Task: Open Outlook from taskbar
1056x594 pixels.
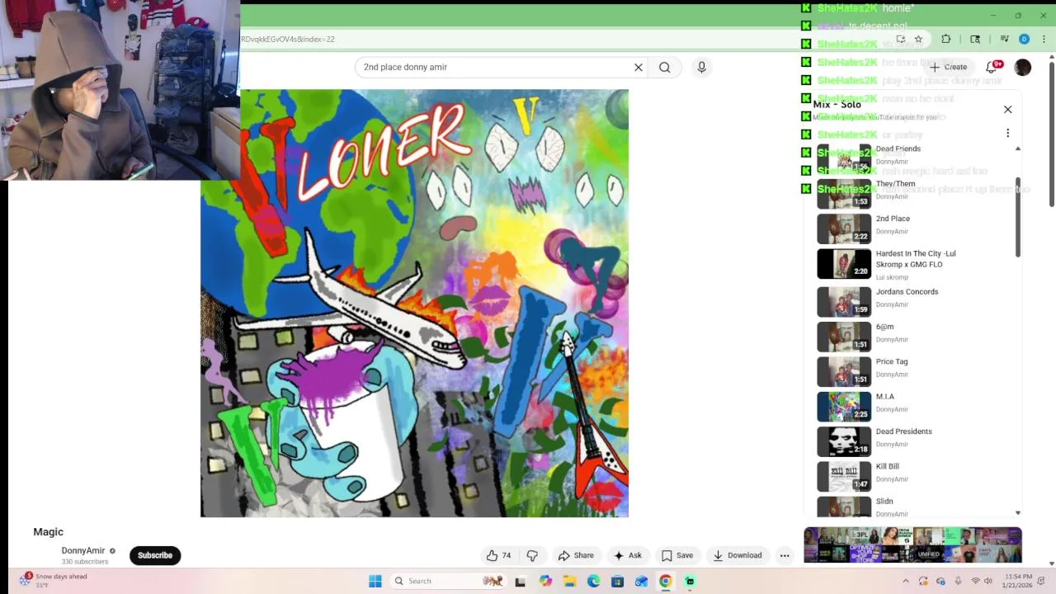Action: tap(641, 581)
